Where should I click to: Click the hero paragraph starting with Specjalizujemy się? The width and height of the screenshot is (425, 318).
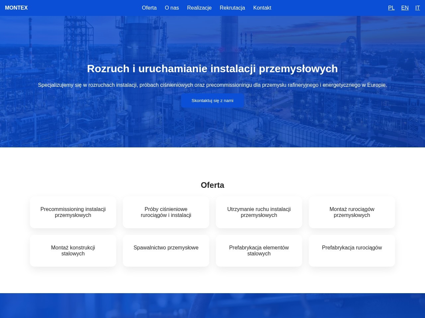[x=212, y=85]
